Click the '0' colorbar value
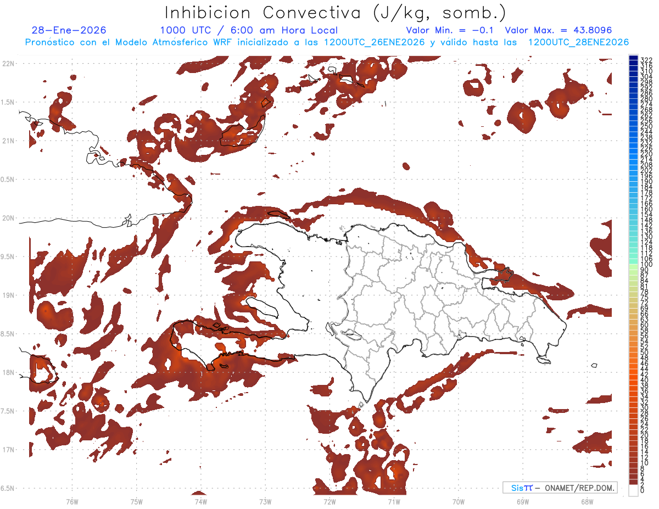The image size is (659, 509). pos(643,490)
